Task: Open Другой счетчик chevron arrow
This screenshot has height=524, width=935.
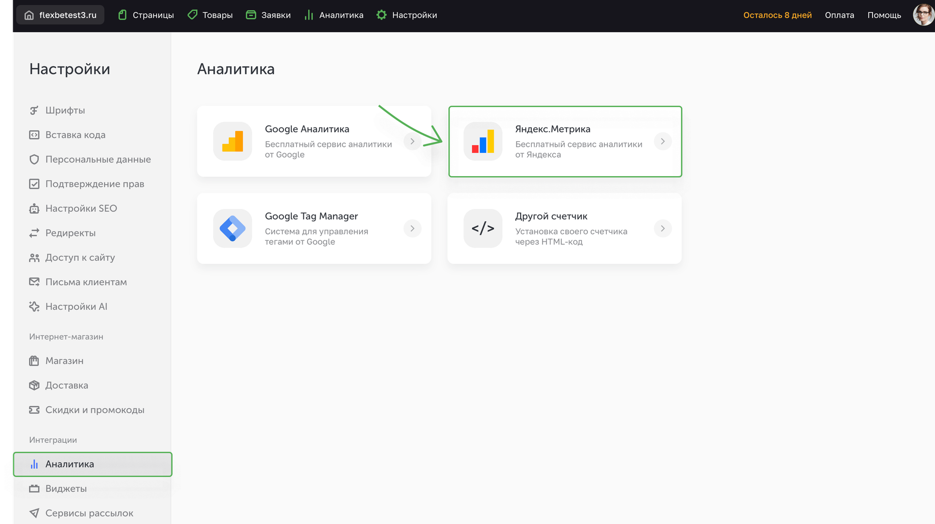Action: (662, 228)
